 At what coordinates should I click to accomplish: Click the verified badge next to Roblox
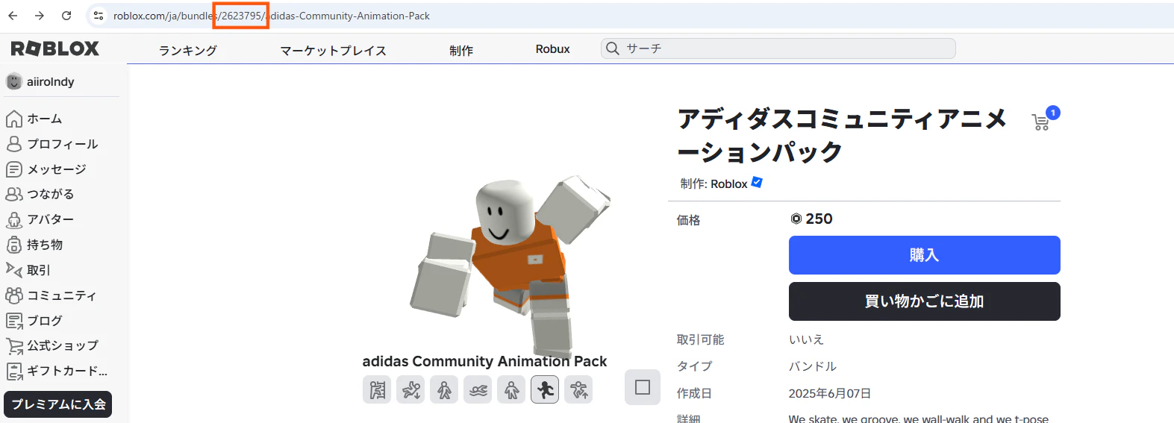(x=757, y=182)
